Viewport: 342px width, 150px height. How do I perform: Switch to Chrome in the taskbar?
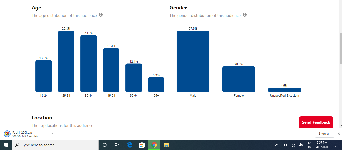click(154, 145)
